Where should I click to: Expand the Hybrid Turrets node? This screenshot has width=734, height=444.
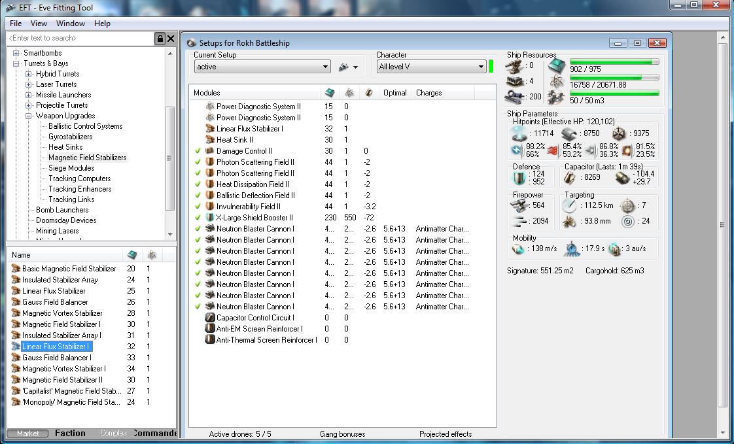(x=29, y=74)
